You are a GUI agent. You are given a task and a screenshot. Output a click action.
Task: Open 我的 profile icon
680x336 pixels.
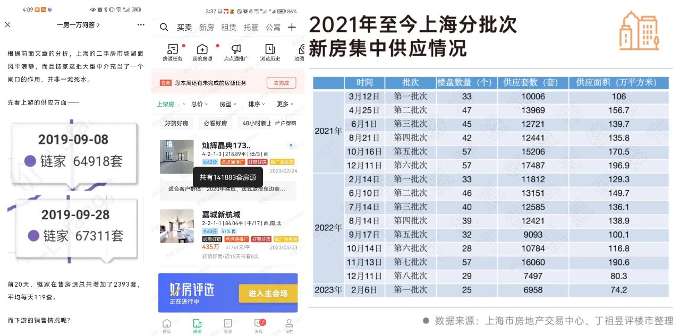tap(289, 325)
